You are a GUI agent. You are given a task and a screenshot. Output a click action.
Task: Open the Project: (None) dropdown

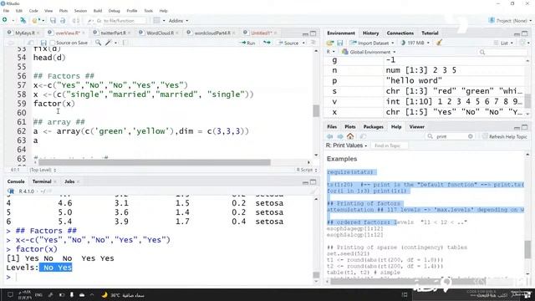(x=510, y=20)
